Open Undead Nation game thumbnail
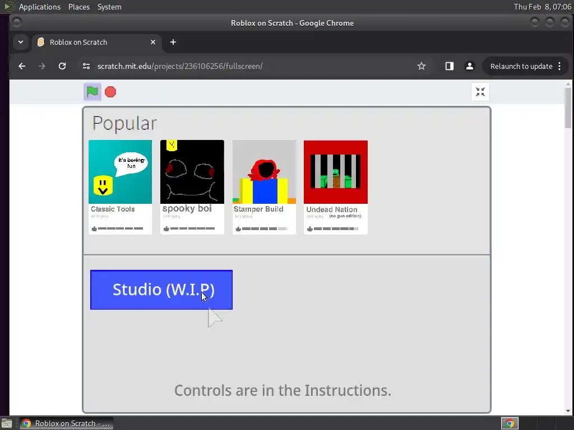574x430 pixels. 336,172
